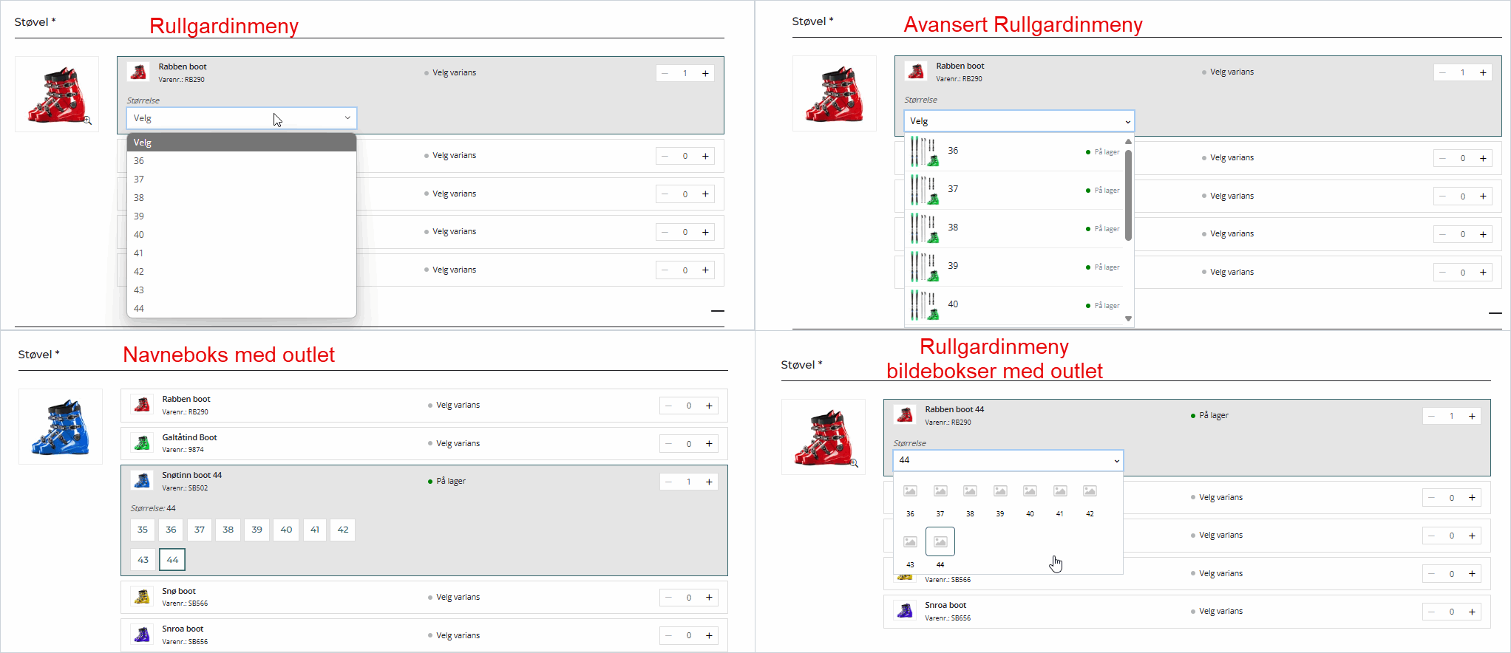The image size is (1511, 653).
Task: Select size box 40 under Snøtinn boot 44
Action: 286,530
